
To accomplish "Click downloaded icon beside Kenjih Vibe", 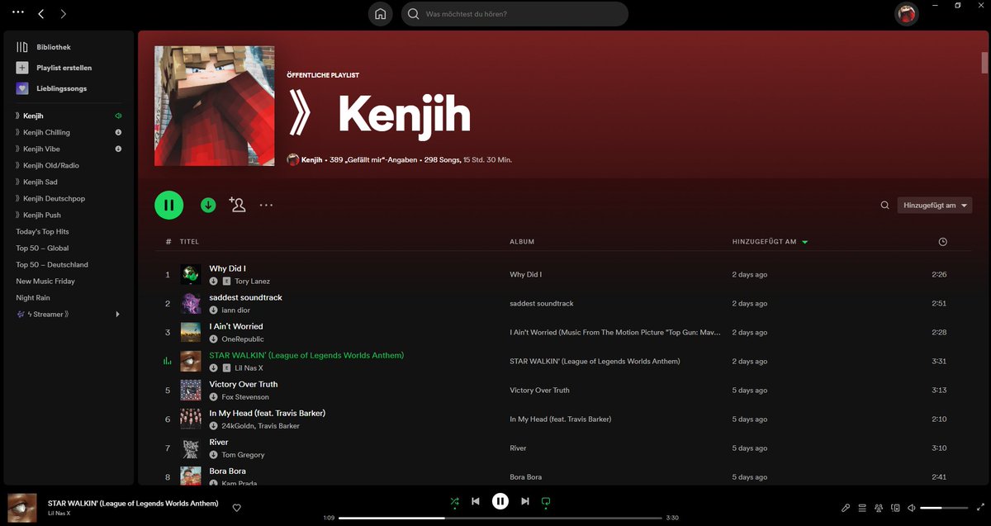I will (118, 149).
